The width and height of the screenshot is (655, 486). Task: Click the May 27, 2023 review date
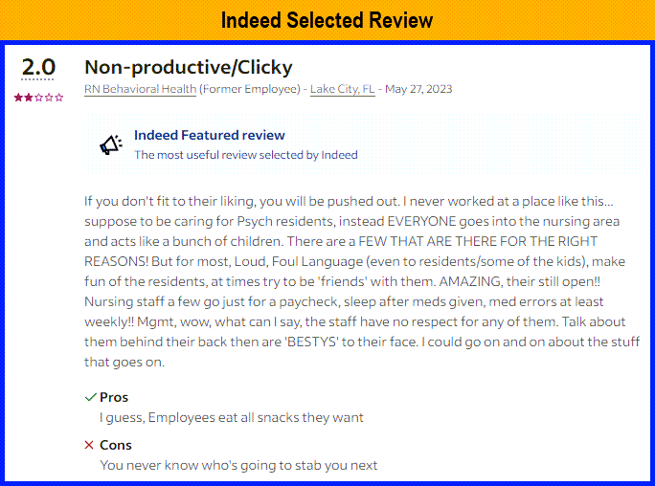pos(418,89)
